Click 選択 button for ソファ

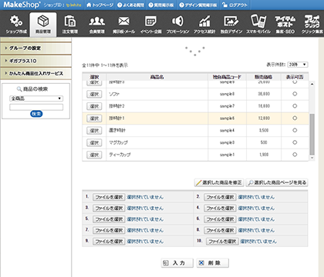(94, 94)
